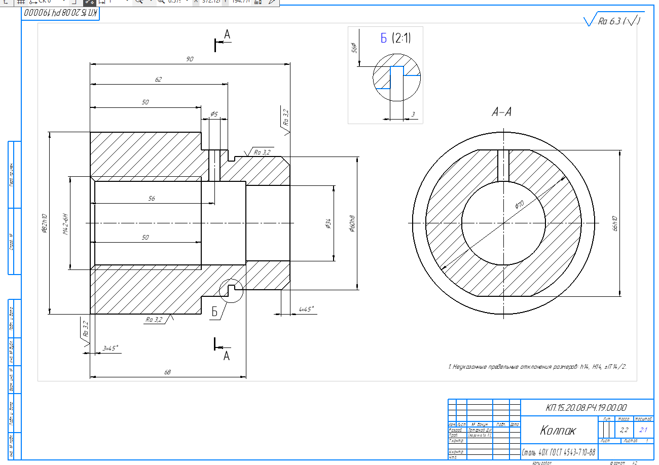
Task: Click the Ra 6.3 roughness symbol
Action: click(612, 21)
